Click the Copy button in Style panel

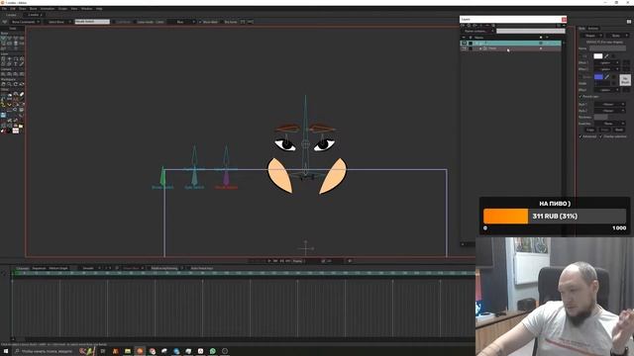tap(590, 130)
